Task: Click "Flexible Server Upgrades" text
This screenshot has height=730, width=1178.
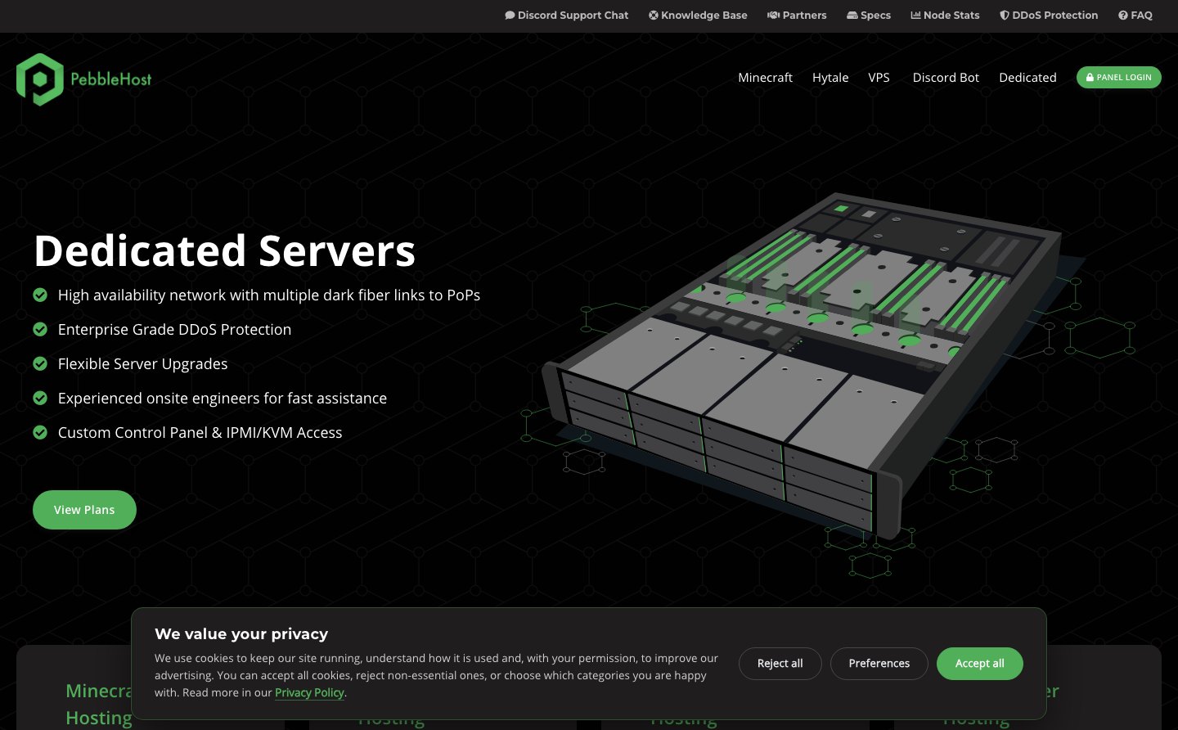Action: 143,364
